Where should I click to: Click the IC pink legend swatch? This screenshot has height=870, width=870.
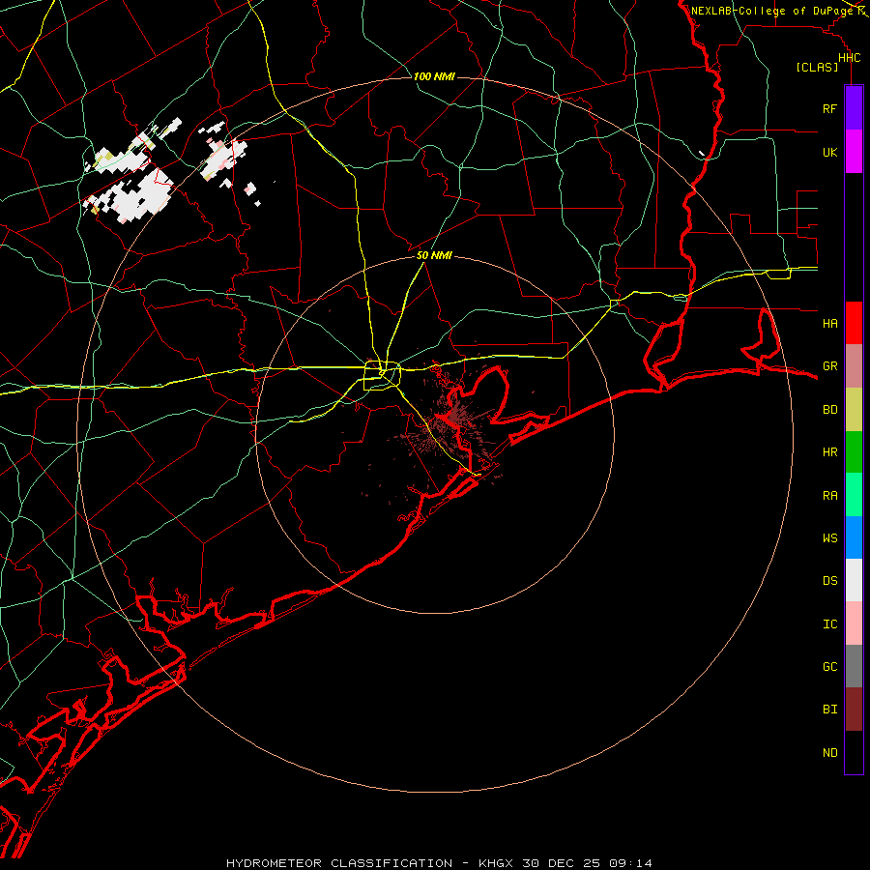pyautogui.click(x=854, y=623)
